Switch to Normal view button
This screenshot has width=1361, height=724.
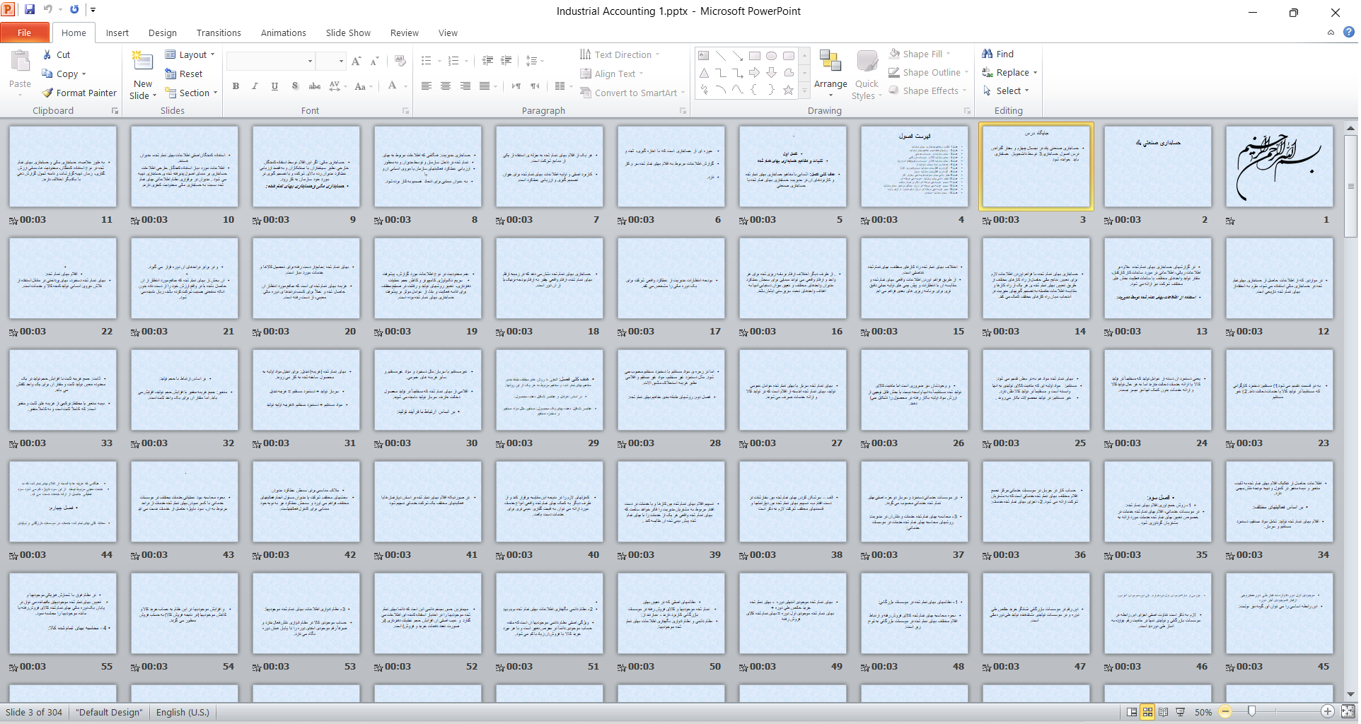coord(1132,712)
